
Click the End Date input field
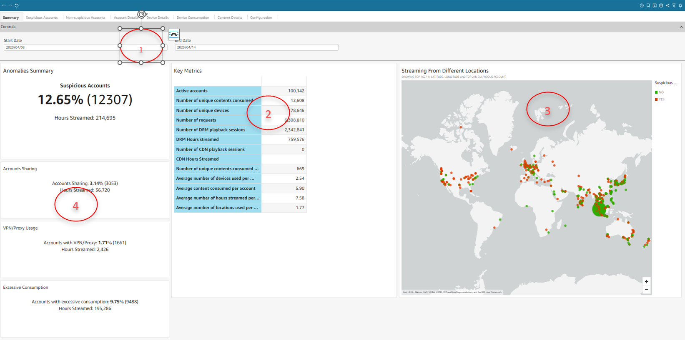click(x=256, y=47)
